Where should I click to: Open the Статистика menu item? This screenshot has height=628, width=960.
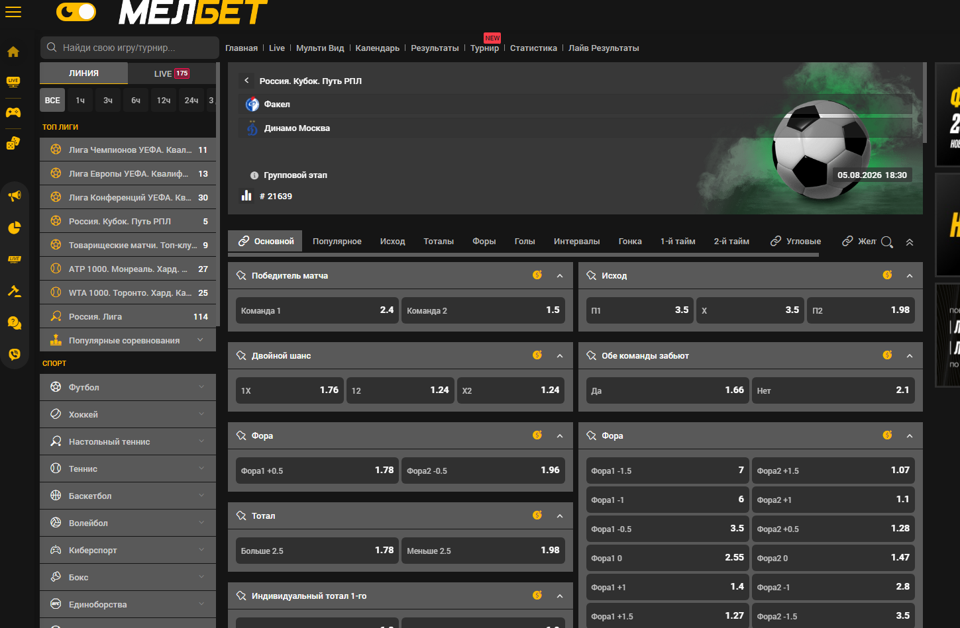pyautogui.click(x=533, y=48)
